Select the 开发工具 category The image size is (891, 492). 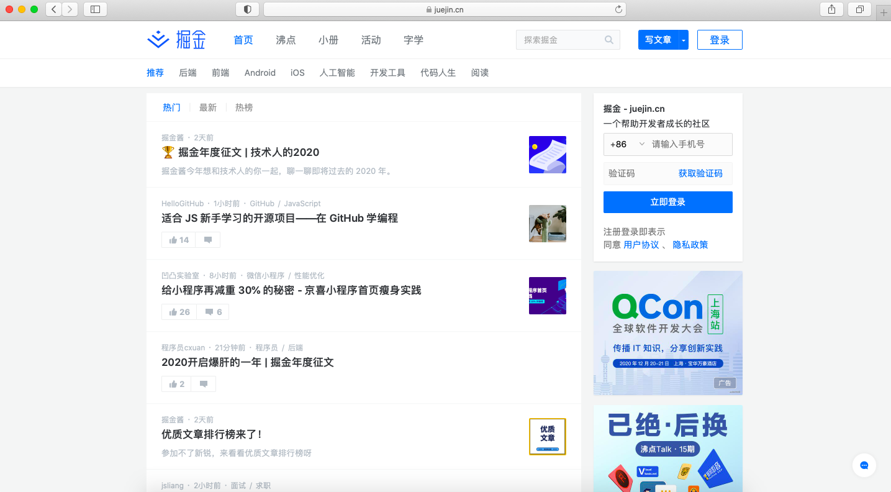(x=387, y=73)
